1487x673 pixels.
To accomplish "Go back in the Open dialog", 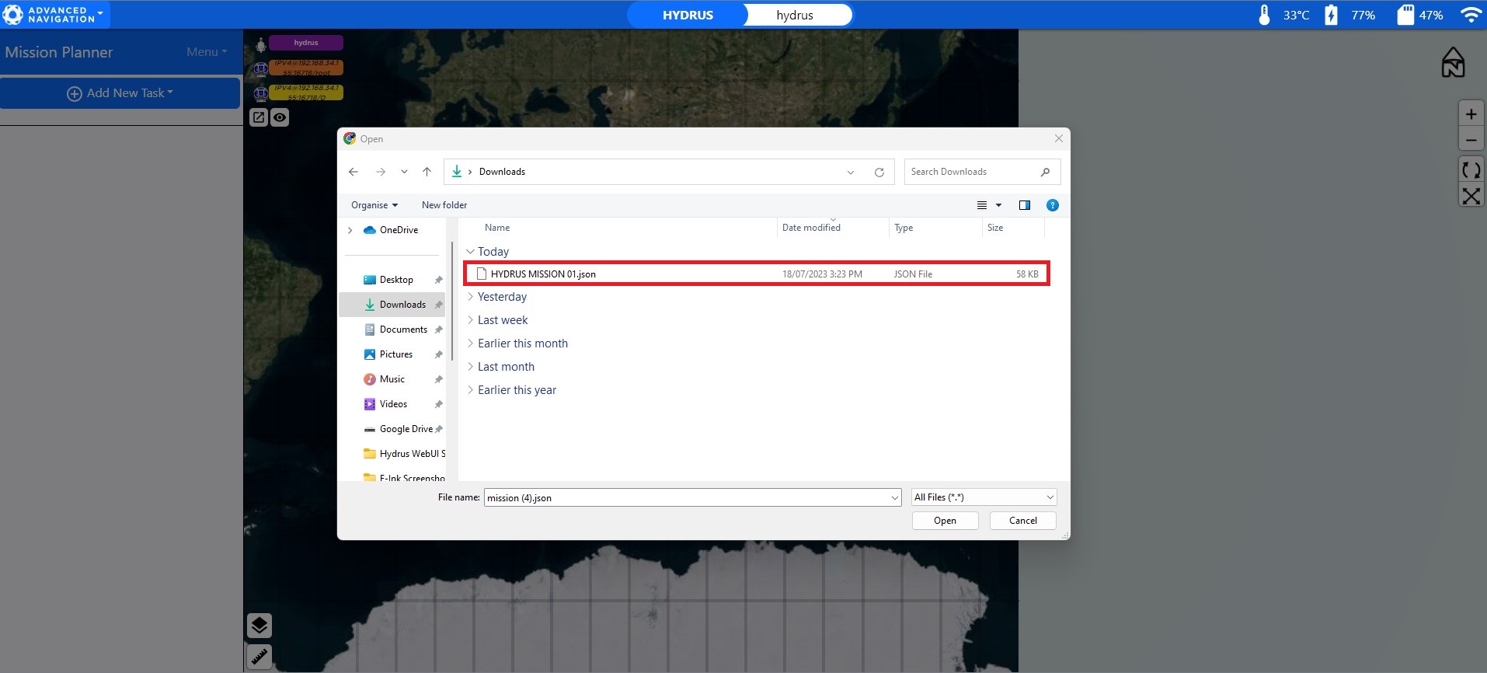I will coord(353,172).
